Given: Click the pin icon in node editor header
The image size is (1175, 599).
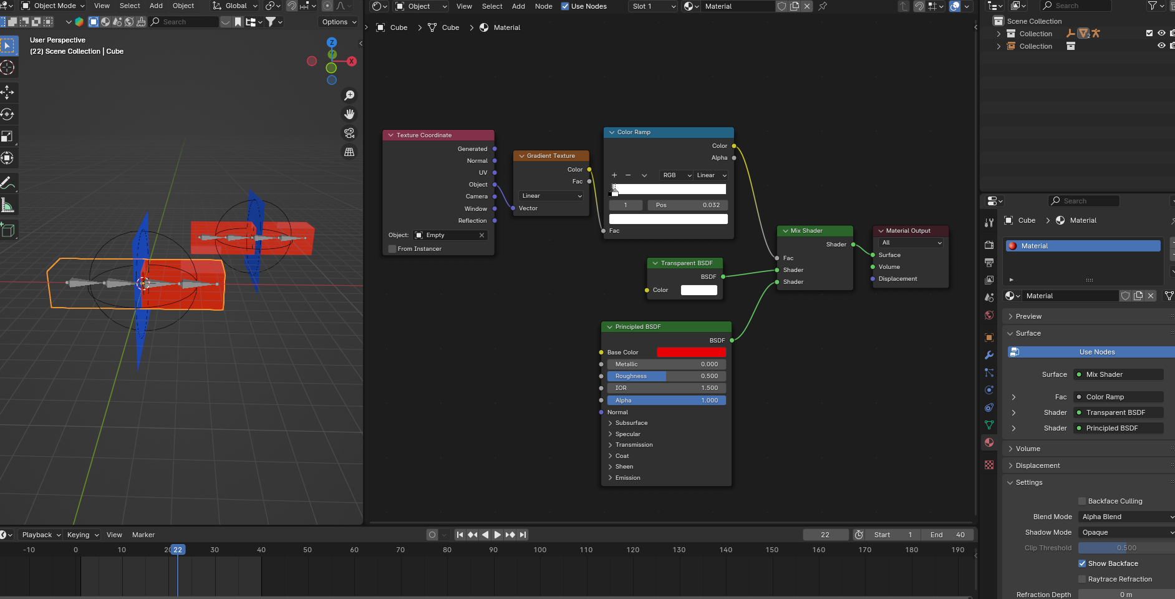Looking at the screenshot, I should pyautogui.click(x=823, y=6).
